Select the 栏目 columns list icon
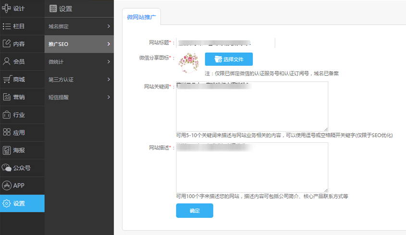The height and width of the screenshot is (235, 406). (7, 26)
